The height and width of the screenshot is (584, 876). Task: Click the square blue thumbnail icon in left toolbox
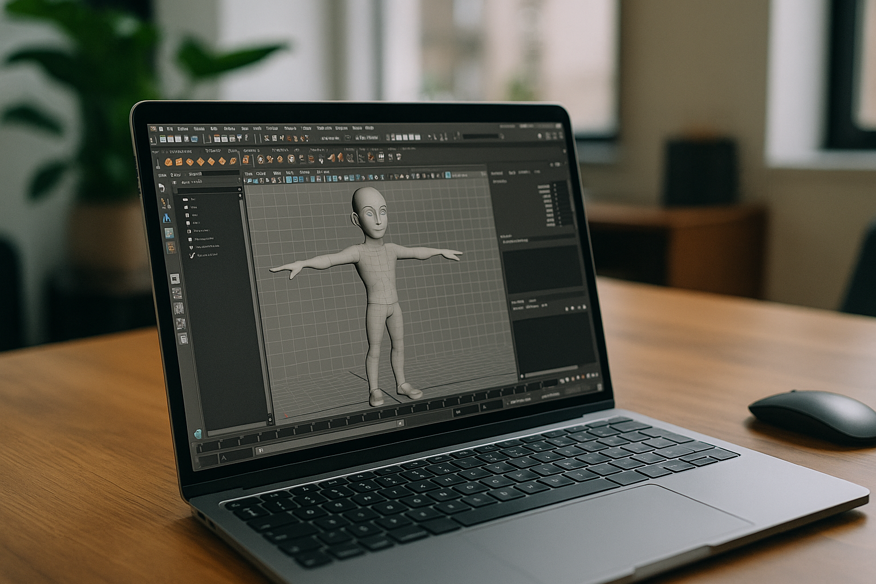point(169,233)
